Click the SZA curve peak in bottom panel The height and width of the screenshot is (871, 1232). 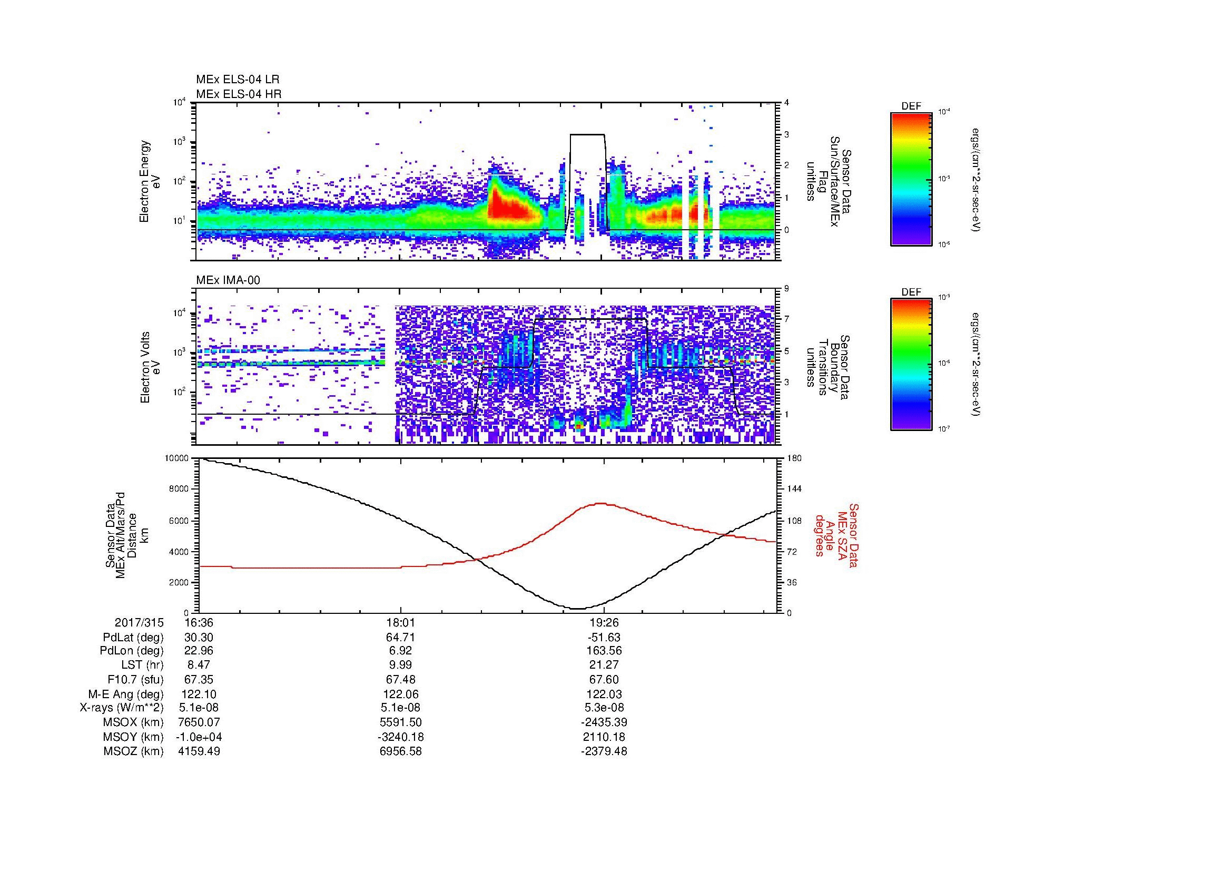pos(601,503)
